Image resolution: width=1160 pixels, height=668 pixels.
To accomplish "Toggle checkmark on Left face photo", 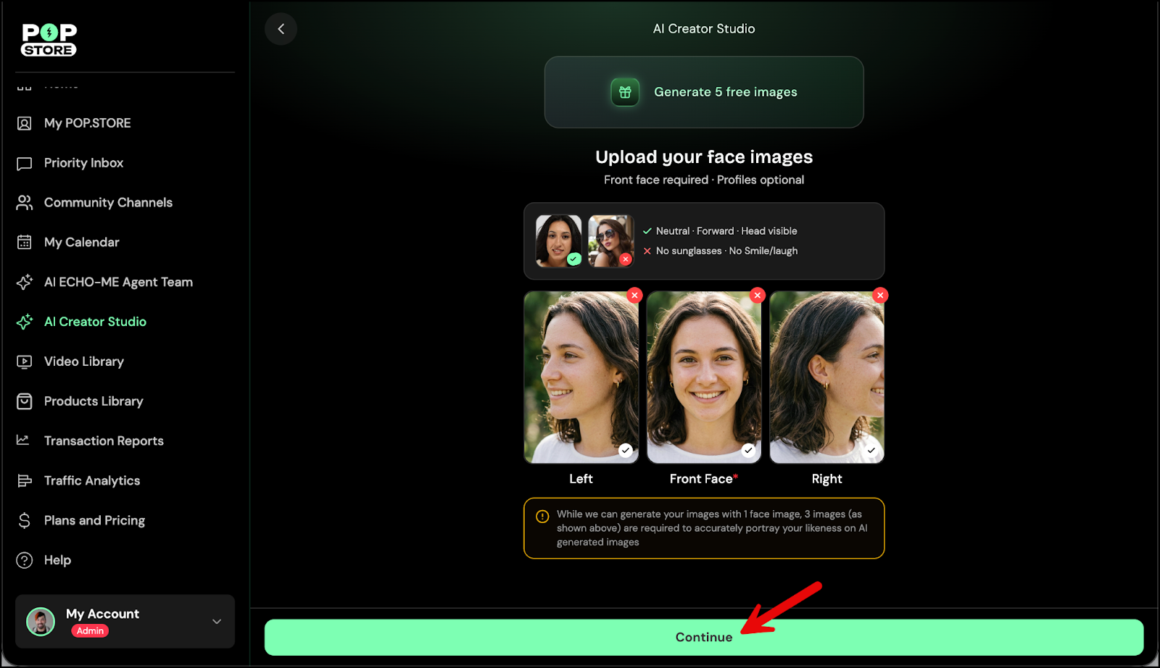I will 625,450.
